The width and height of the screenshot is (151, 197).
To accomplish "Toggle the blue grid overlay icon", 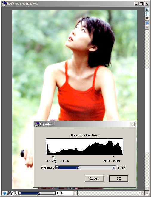I will (x=147, y=14).
